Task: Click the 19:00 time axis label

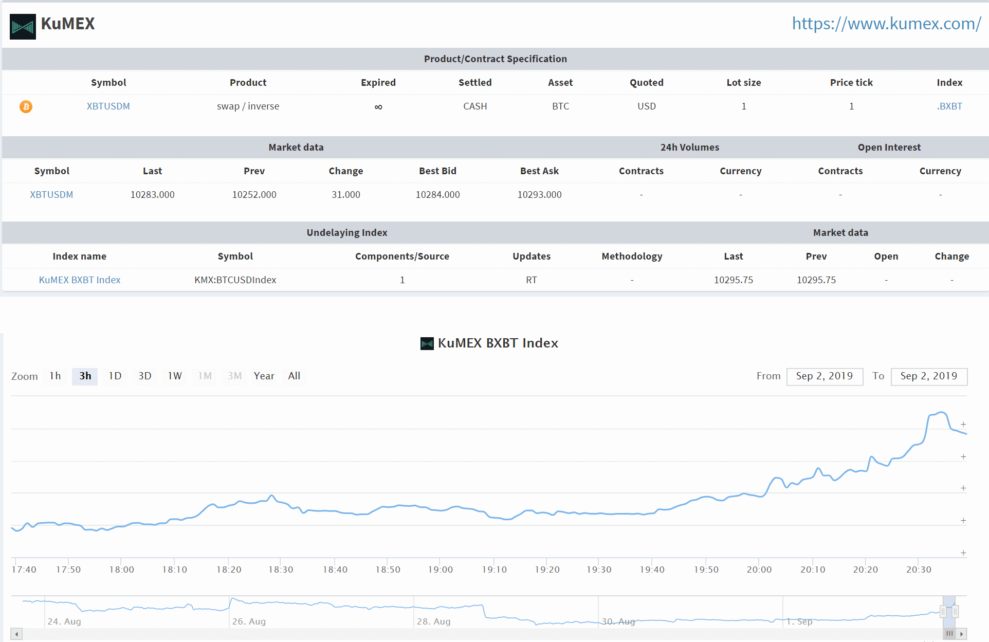Action: [441, 570]
